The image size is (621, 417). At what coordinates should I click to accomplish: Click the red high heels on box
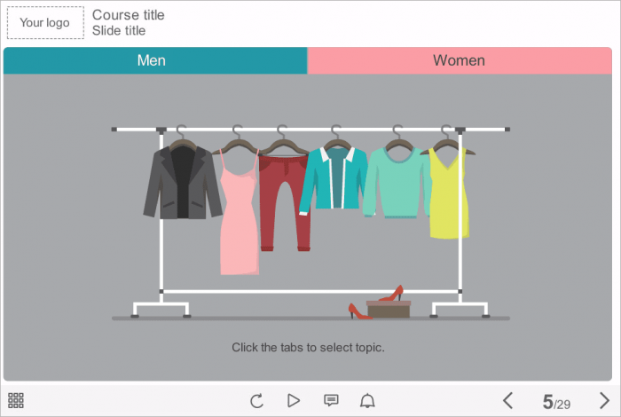tap(377, 303)
